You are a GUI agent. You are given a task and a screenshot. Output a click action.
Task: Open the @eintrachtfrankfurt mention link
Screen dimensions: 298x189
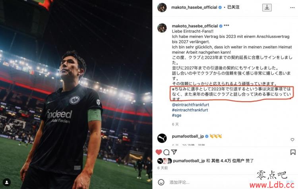pyautogui.click(x=190, y=105)
